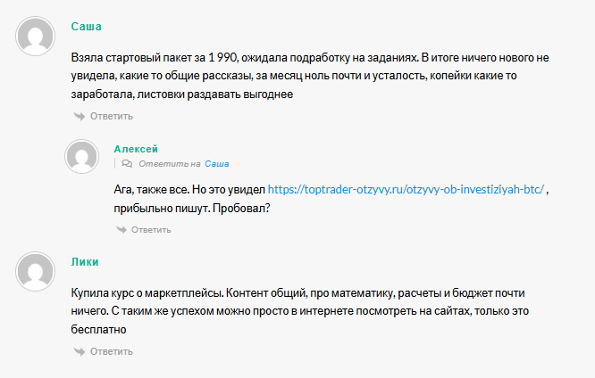The image size is (595, 378).
Task: Click Лики's comment text about the marketplace course
Action: tap(295, 310)
